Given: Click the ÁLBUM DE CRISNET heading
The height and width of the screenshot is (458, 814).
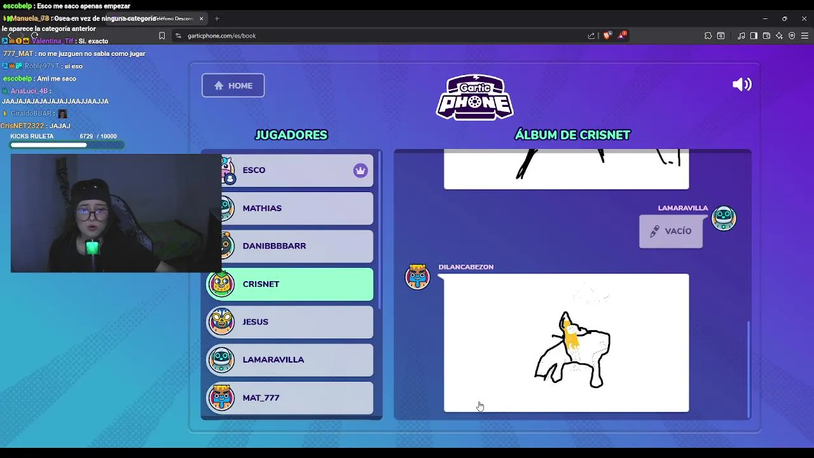Looking at the screenshot, I should (572, 135).
